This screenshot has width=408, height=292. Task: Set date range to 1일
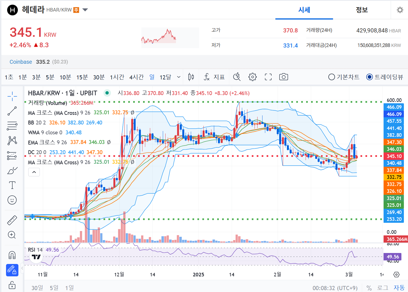coord(69,288)
